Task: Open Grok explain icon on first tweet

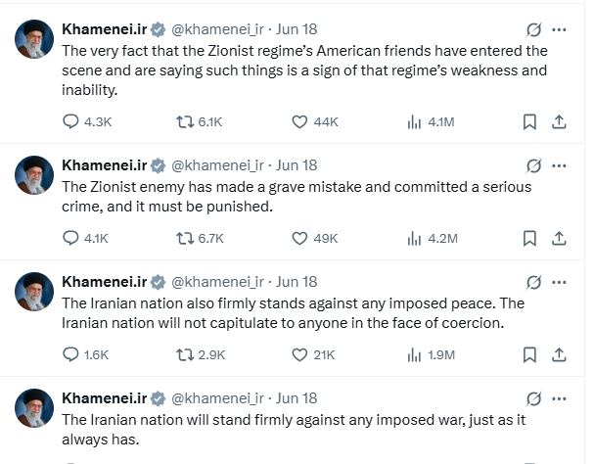Action: 533,29
